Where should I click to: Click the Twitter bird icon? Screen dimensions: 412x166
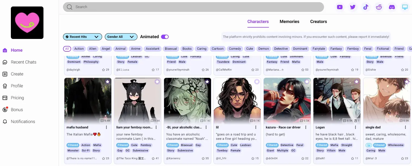[x=353, y=7]
